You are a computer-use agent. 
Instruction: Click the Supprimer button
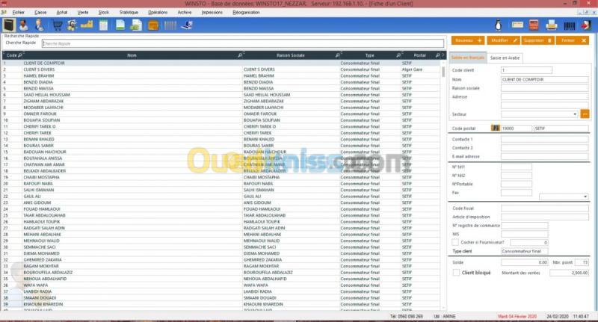[x=537, y=40]
